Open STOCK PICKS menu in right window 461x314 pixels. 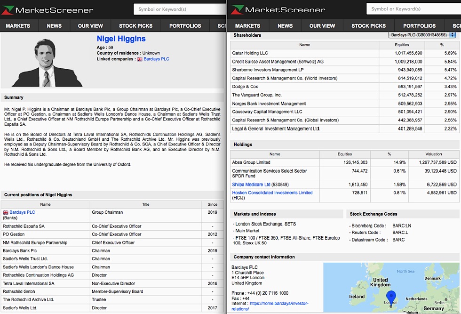click(x=368, y=26)
